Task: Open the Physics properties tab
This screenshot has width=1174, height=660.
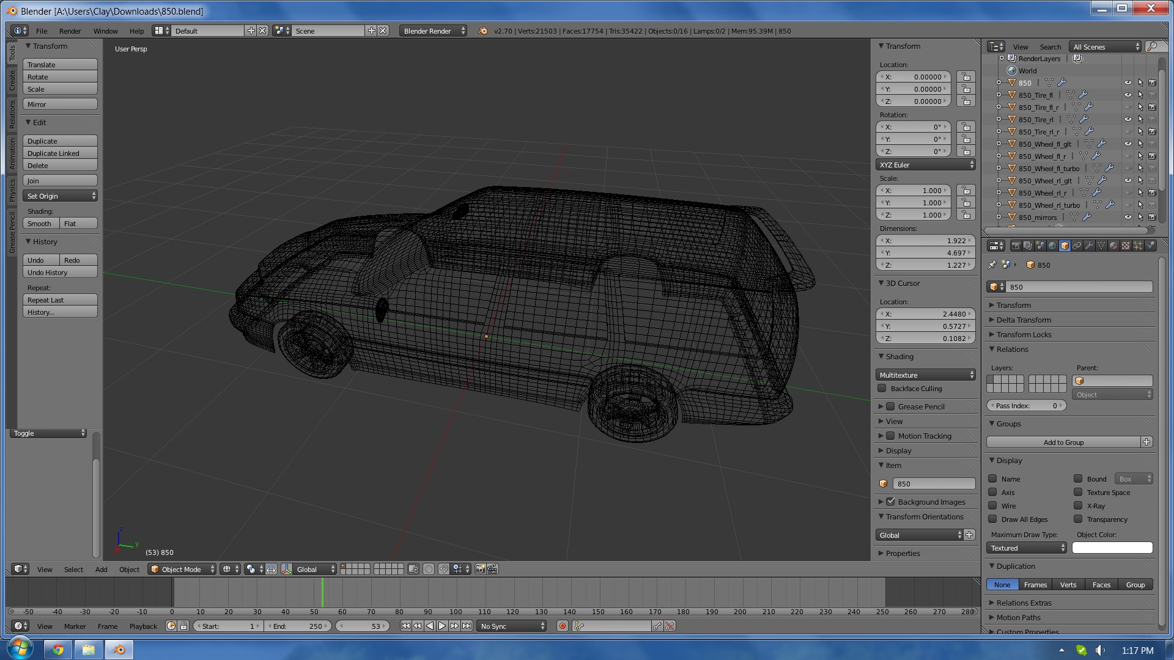Action: pos(1150,246)
